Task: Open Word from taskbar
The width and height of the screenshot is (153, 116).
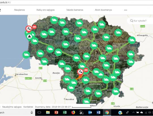Action: pyautogui.click(x=98, y=113)
